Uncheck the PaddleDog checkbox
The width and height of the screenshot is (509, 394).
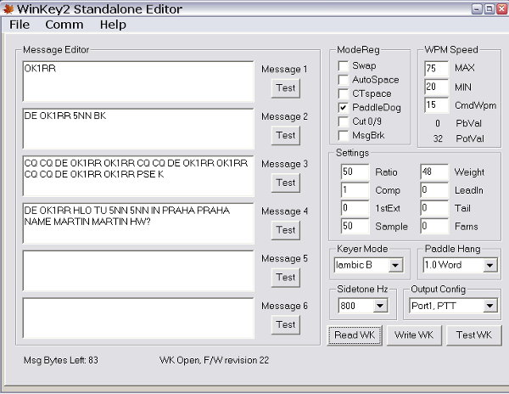tap(343, 108)
